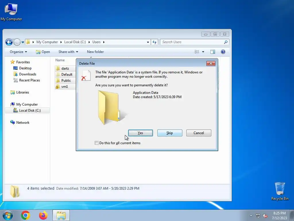Select Local Disk (C:) in navigation pane
Image resolution: width=294 pixels, height=221 pixels.
27,110
